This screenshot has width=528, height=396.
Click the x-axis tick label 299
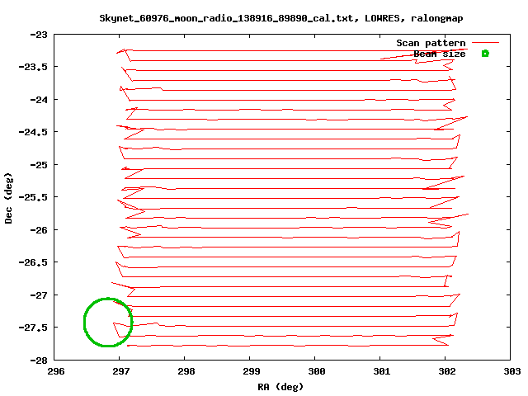point(250,370)
